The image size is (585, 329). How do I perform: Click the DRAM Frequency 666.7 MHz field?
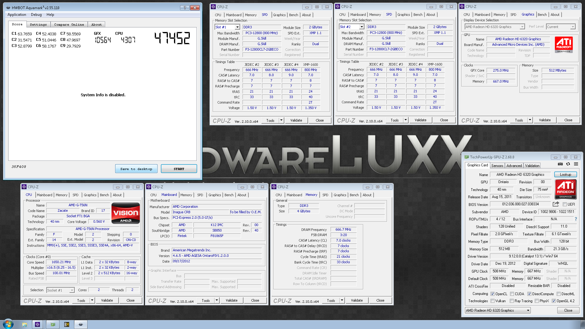tap(343, 229)
